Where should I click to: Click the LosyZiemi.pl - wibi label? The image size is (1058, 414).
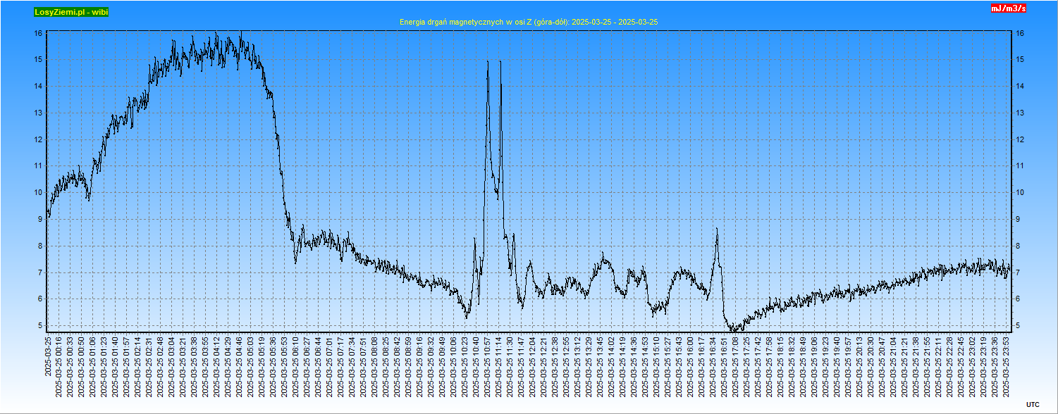tap(71, 12)
